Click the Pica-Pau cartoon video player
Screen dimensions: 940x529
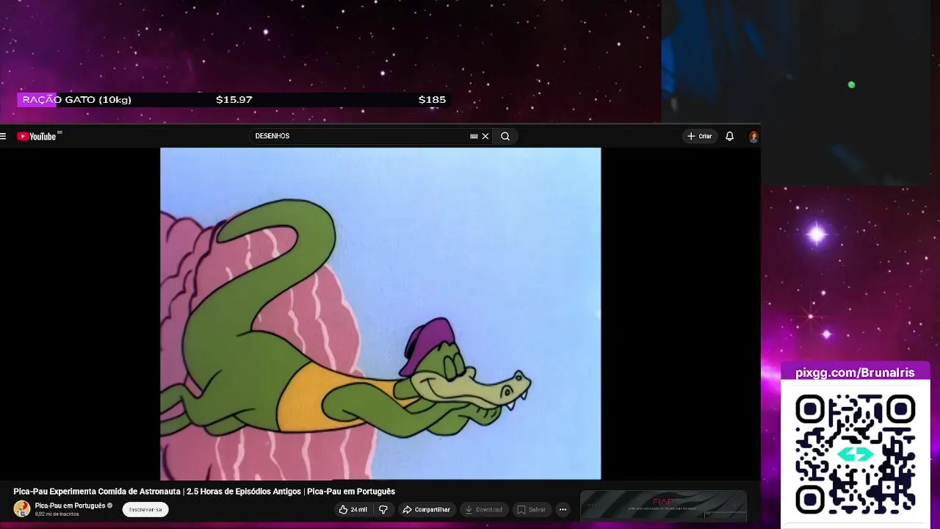coord(380,314)
